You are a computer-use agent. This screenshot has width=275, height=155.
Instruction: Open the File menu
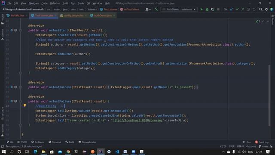click(x=9, y=3)
